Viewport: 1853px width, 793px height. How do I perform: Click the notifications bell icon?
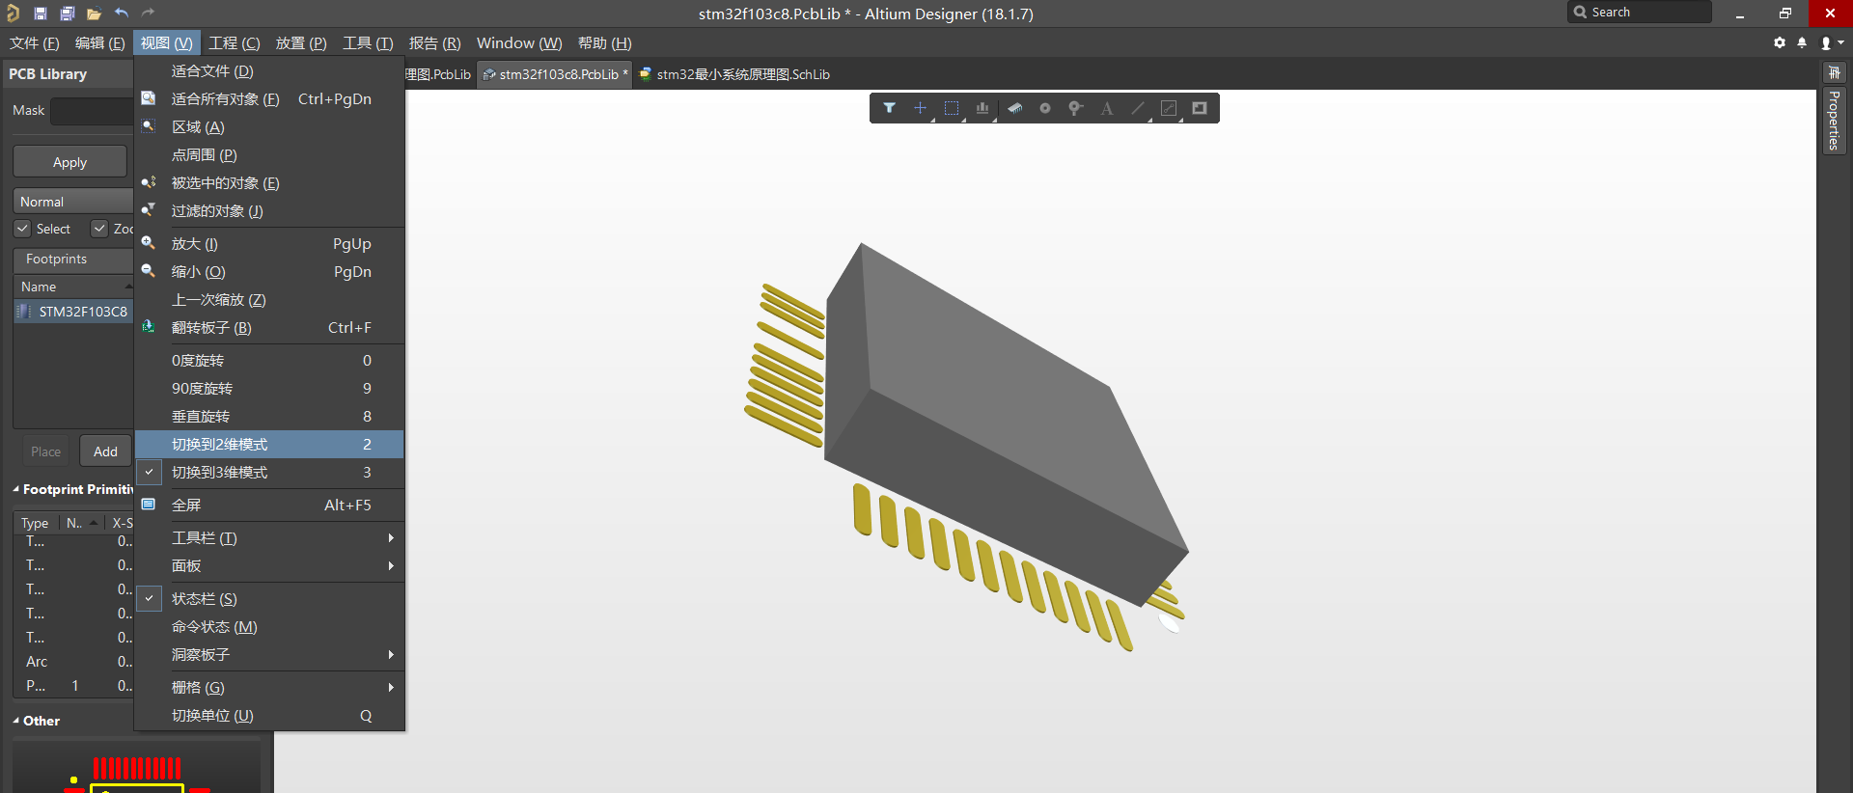(1802, 43)
